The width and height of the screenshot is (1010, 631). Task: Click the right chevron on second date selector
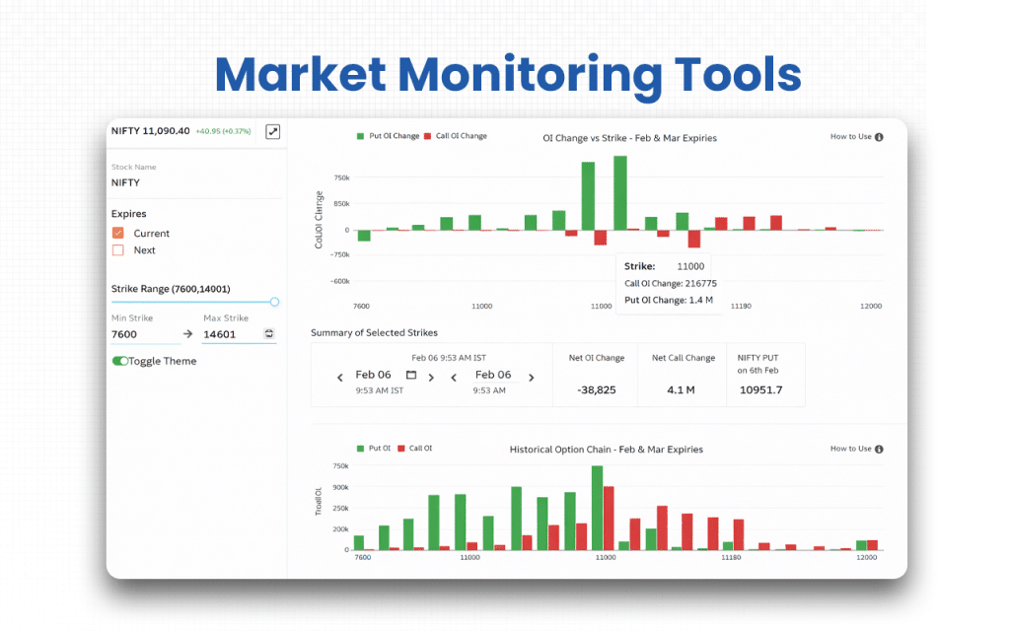pos(531,377)
